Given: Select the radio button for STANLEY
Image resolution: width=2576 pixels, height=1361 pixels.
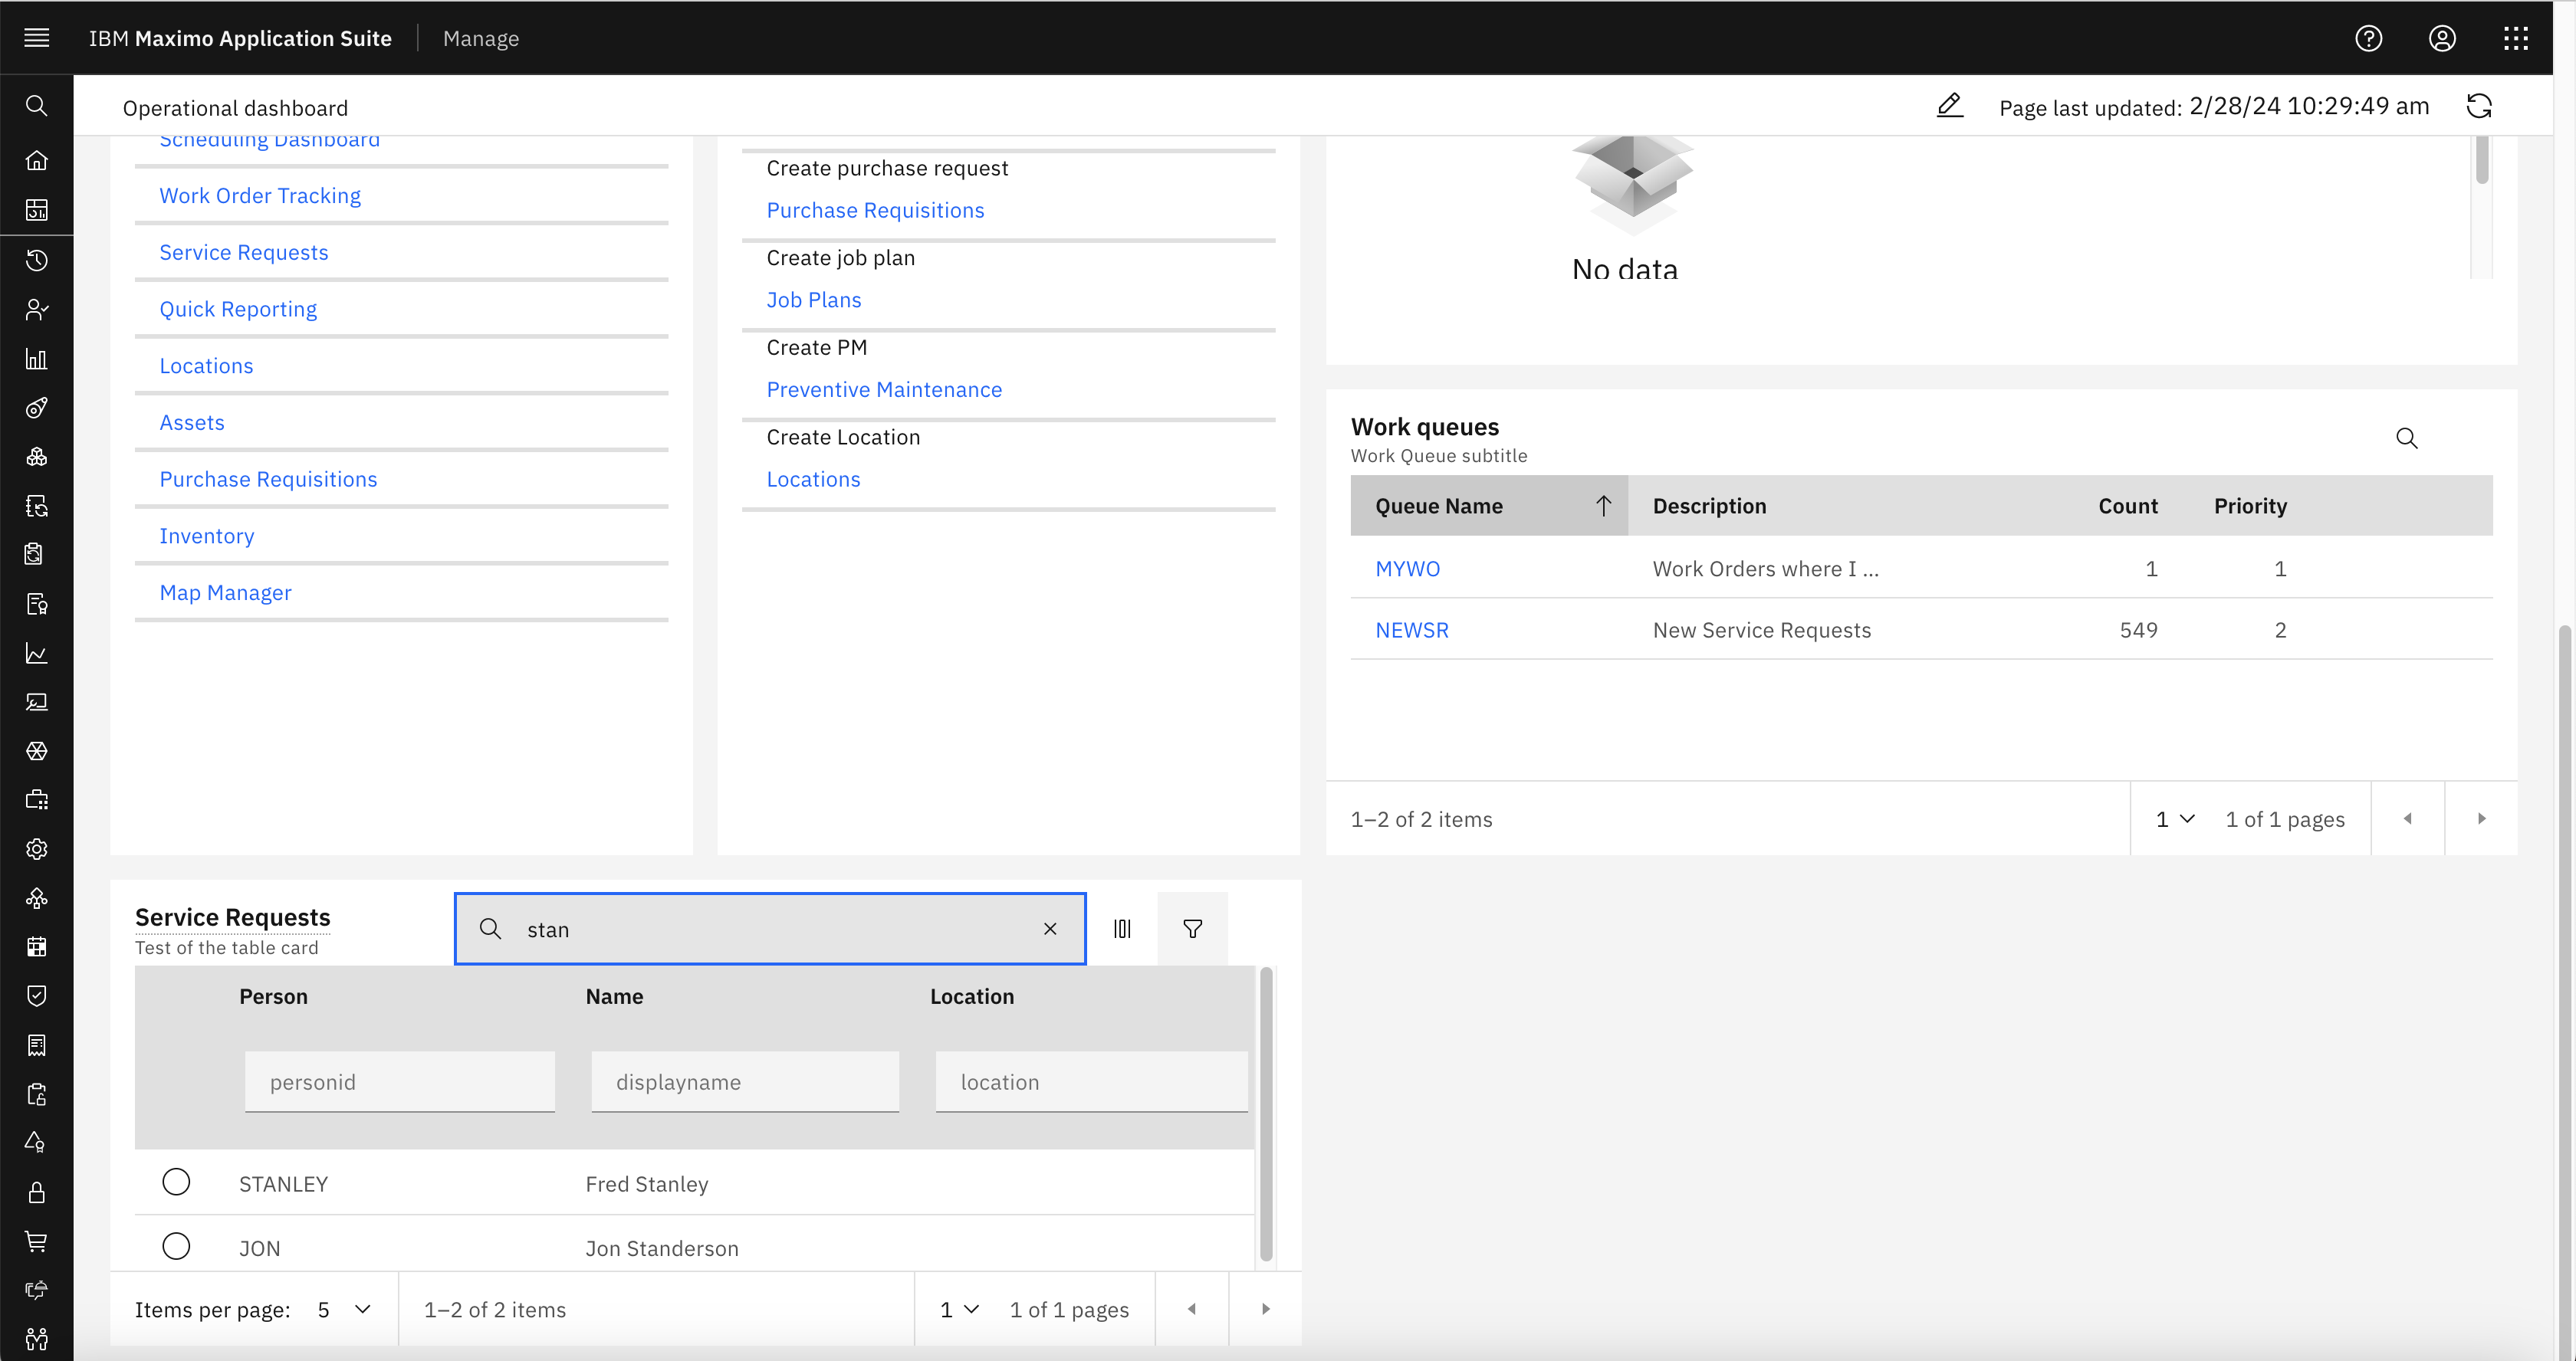Looking at the screenshot, I should point(177,1181).
